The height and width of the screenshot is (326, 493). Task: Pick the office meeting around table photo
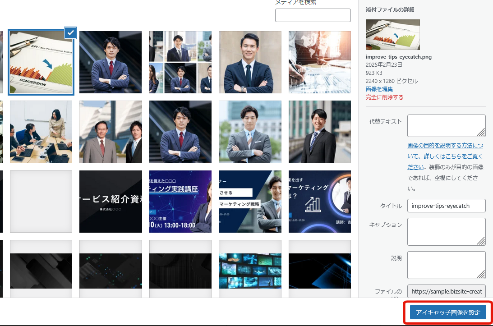coord(41,132)
